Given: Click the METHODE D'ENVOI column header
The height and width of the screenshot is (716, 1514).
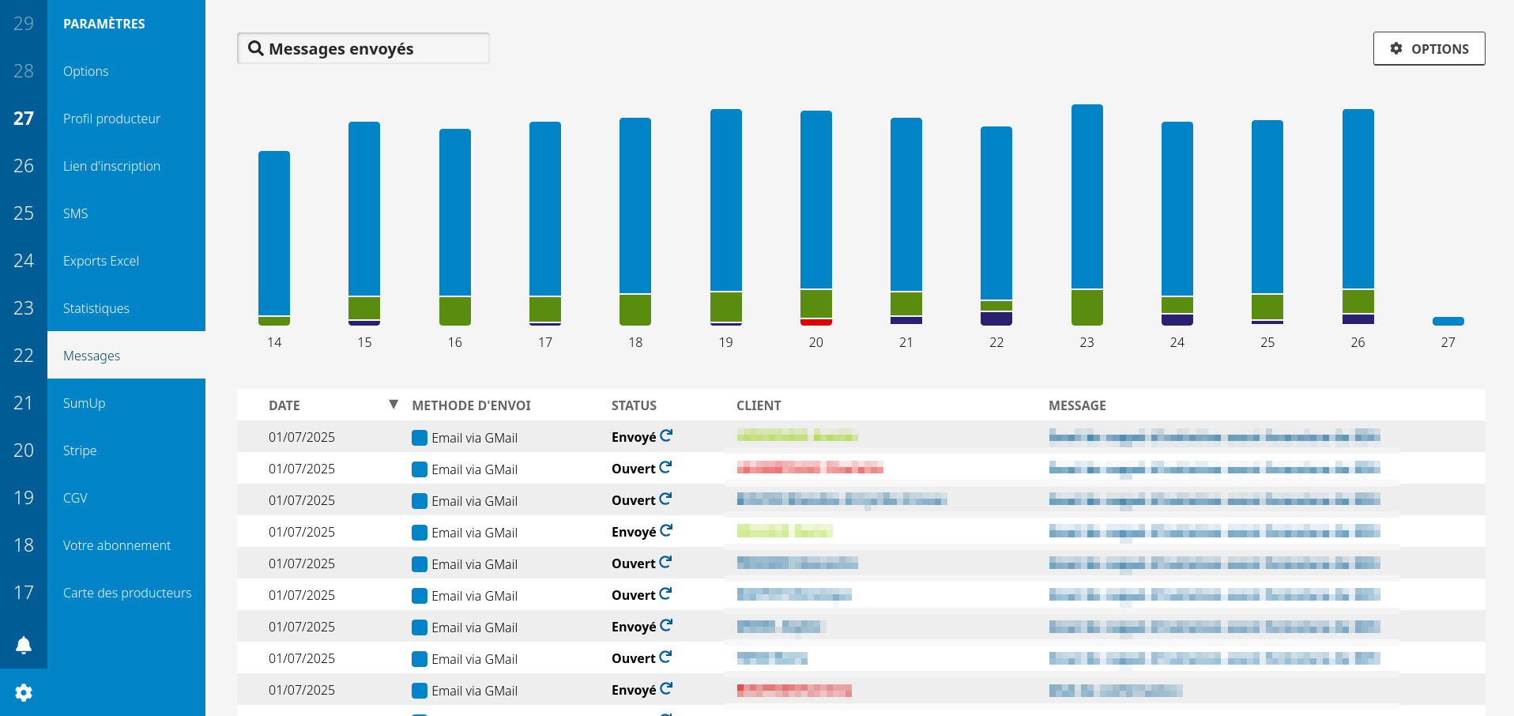Looking at the screenshot, I should [471, 405].
